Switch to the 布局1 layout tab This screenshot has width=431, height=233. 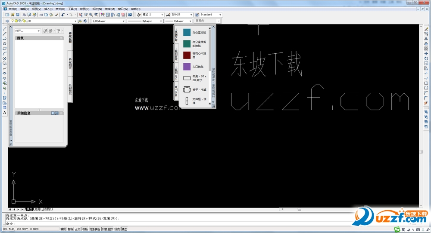pos(38,209)
